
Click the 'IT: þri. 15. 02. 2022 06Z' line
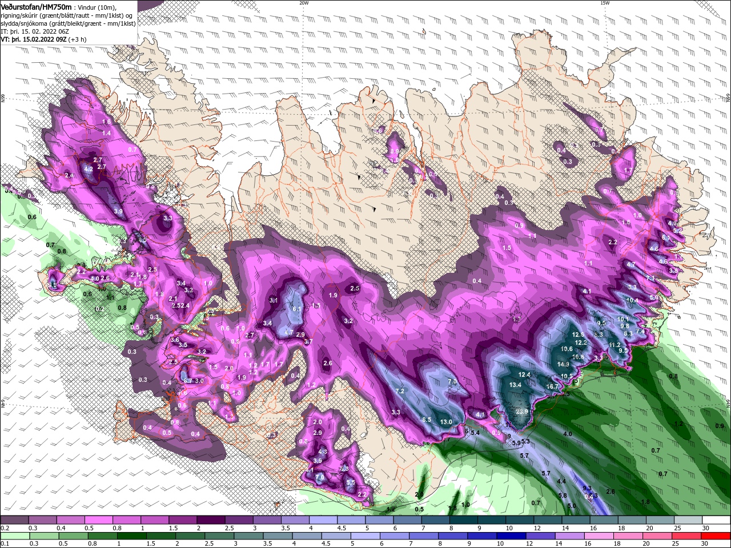[35, 31]
